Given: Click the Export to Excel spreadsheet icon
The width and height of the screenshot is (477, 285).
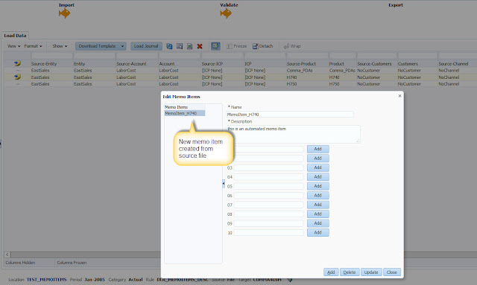Looking at the screenshot, I should 189,46.
